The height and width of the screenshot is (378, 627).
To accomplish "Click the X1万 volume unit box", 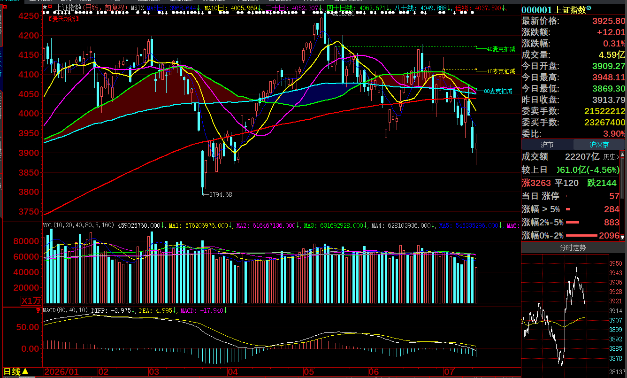I will click(x=31, y=301).
